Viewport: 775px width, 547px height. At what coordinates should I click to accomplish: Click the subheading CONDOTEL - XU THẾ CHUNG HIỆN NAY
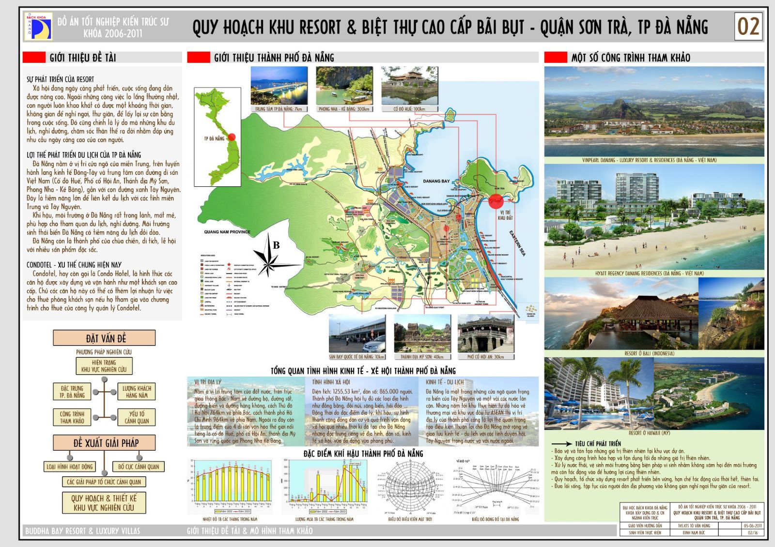click(74, 265)
